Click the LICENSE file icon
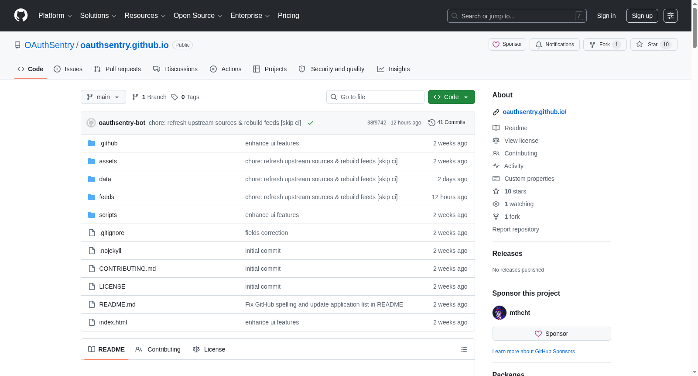This screenshot has height=376, width=698. (92, 286)
